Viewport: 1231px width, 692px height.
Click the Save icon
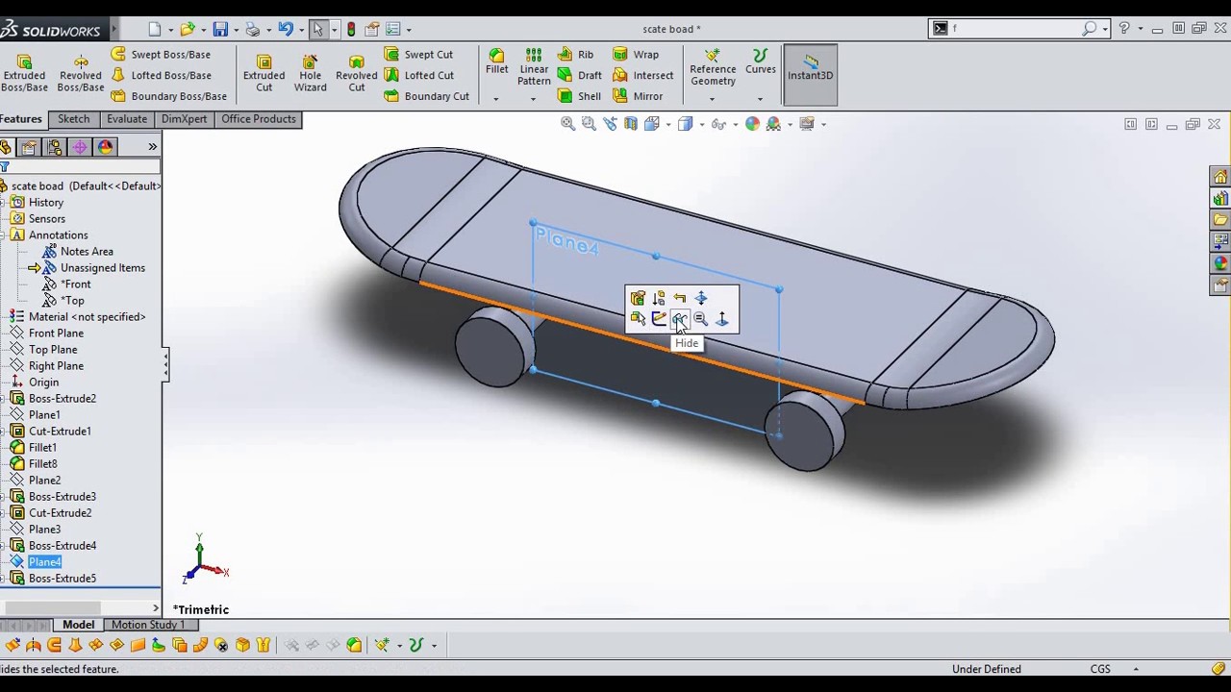pos(220,30)
